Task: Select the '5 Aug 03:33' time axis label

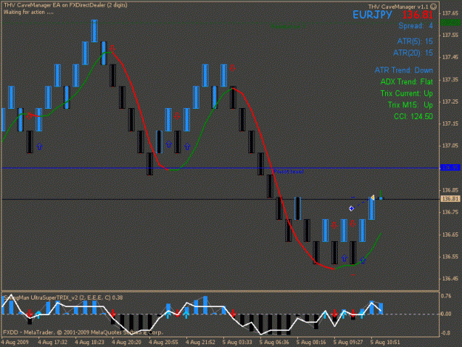Action: [237, 343]
